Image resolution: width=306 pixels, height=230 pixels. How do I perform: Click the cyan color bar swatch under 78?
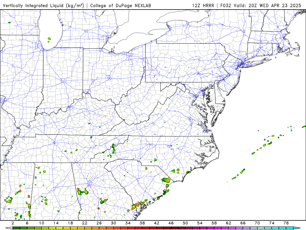pos(290,228)
